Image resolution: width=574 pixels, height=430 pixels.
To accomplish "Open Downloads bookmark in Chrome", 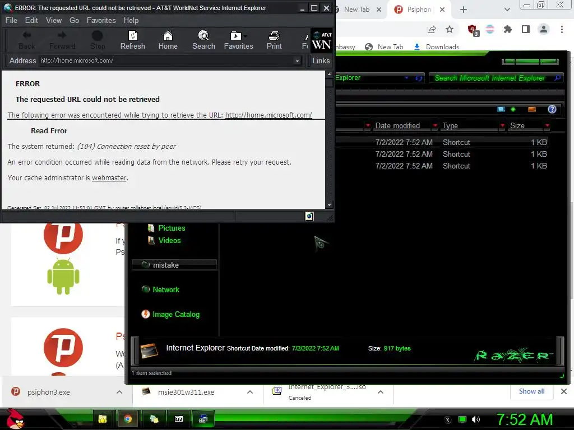I will coord(436,47).
